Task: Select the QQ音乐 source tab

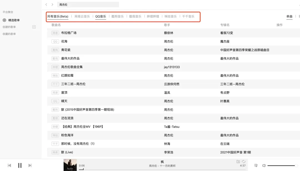Action: click(101, 16)
